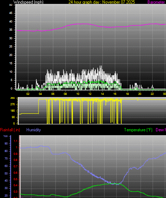Click the 'Windspeed (mph)' chart title
Image resolution: width=166 pixels, height=198 pixels.
28,2
